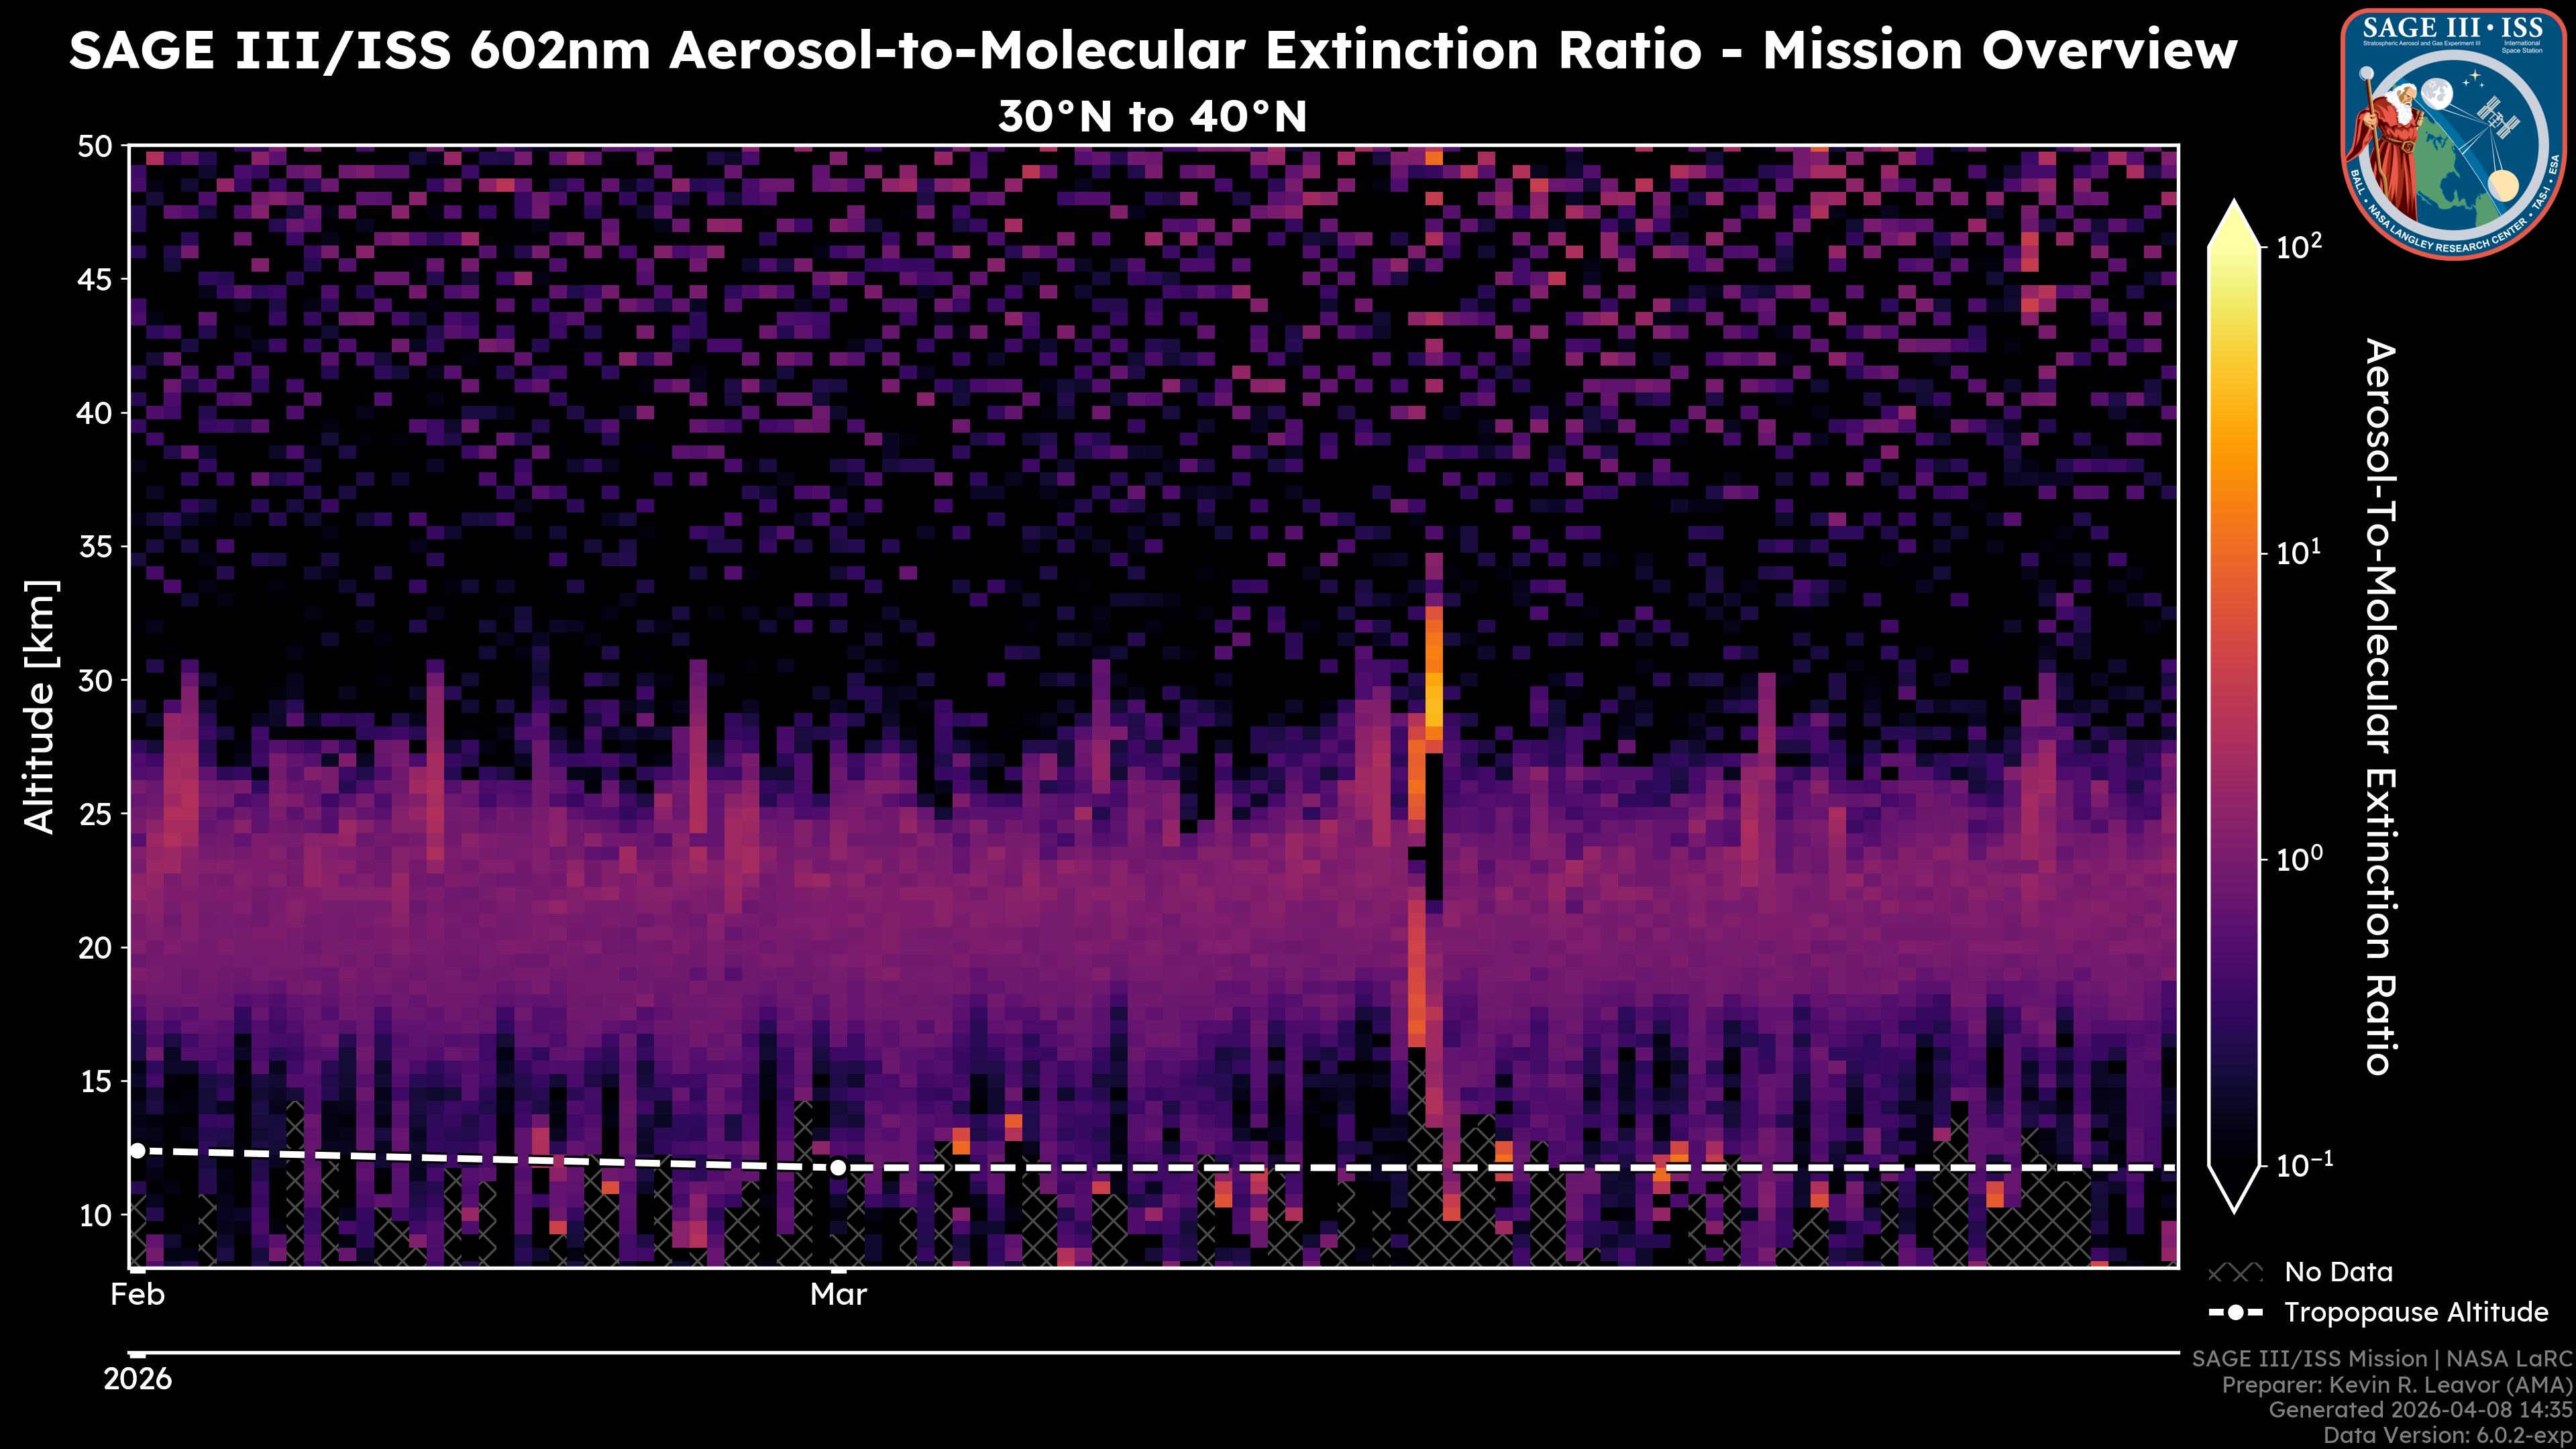Click the tropopause dot at Mar
Viewport: 2576px width, 1449px height.
[x=838, y=1167]
